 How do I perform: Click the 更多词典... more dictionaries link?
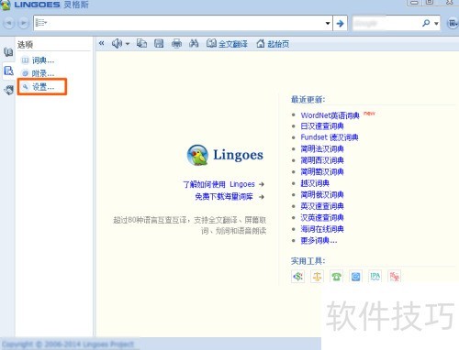(x=319, y=240)
